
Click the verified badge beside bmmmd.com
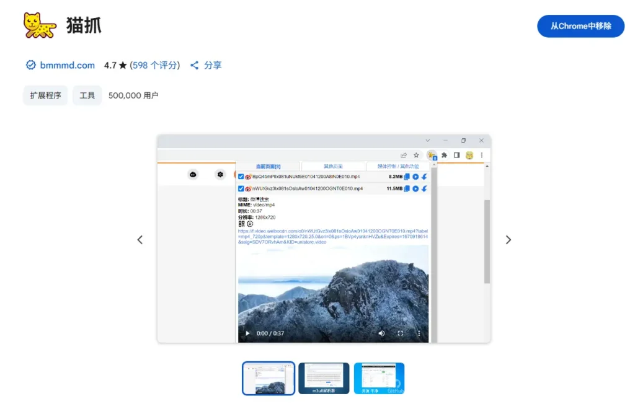pyautogui.click(x=31, y=65)
